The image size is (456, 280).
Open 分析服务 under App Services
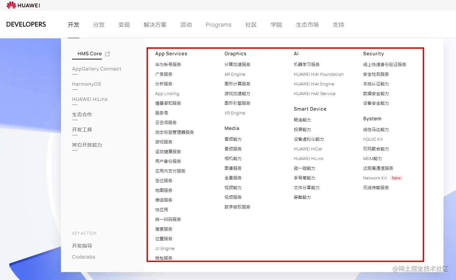point(164,84)
